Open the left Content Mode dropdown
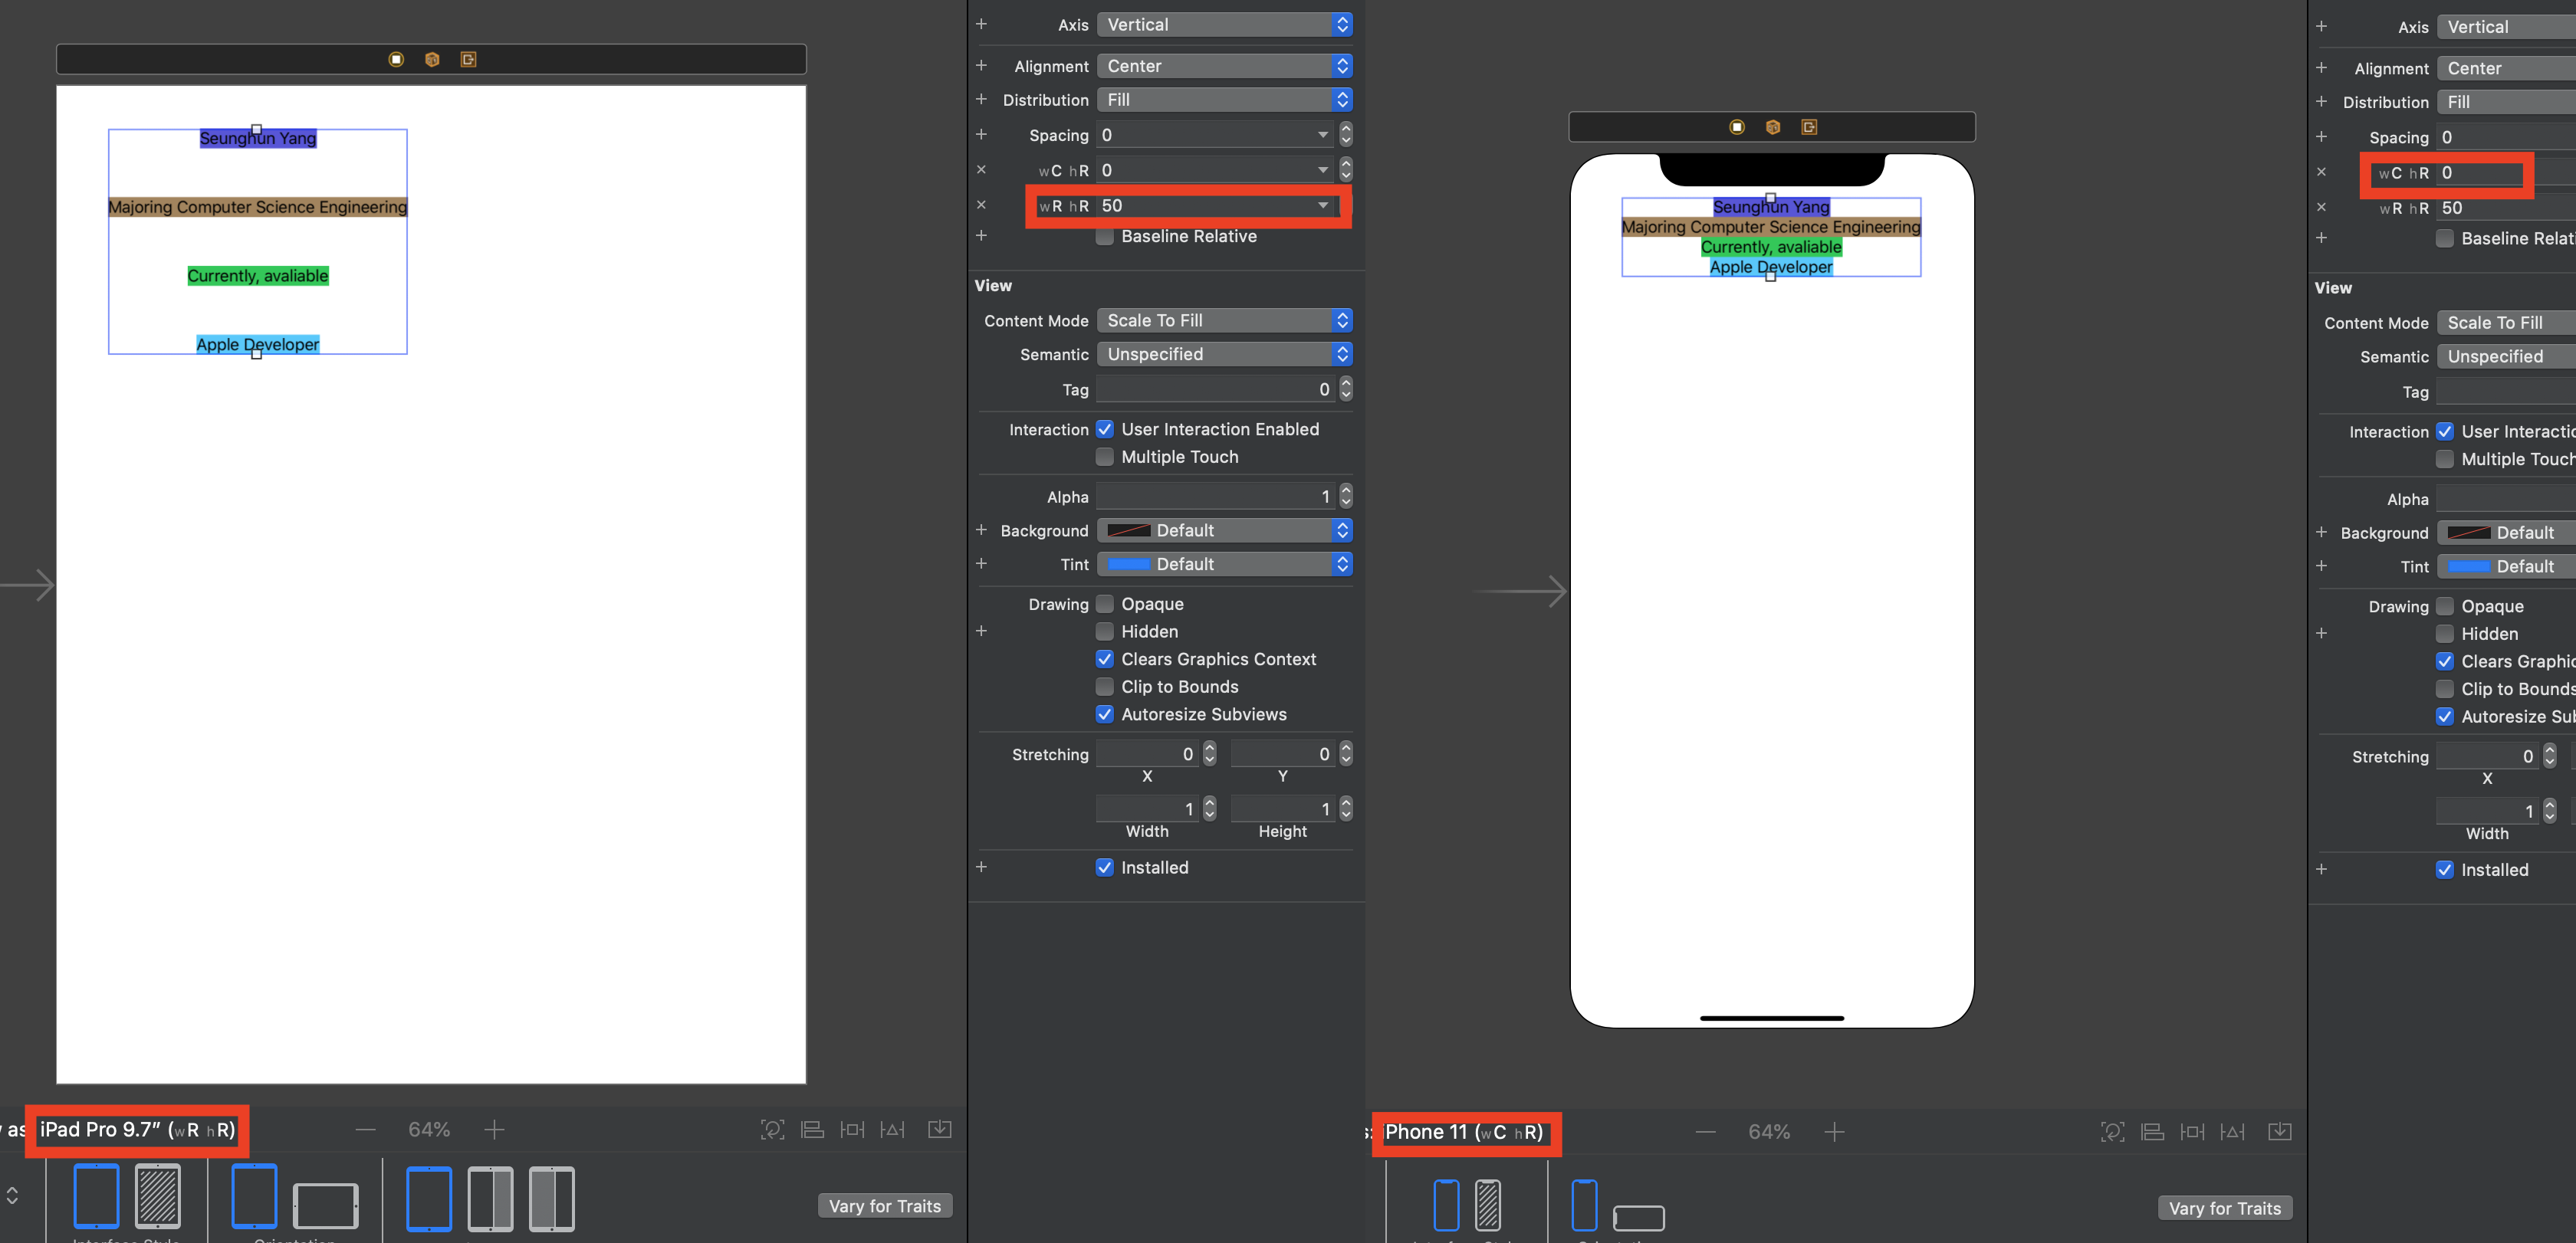Screen dimensions: 2576x1243 tap(1224, 321)
